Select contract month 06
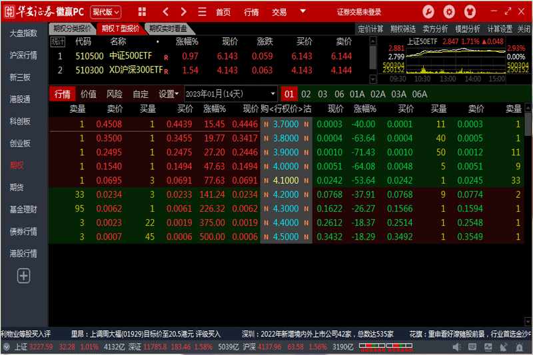The image size is (533, 355). tap(339, 94)
